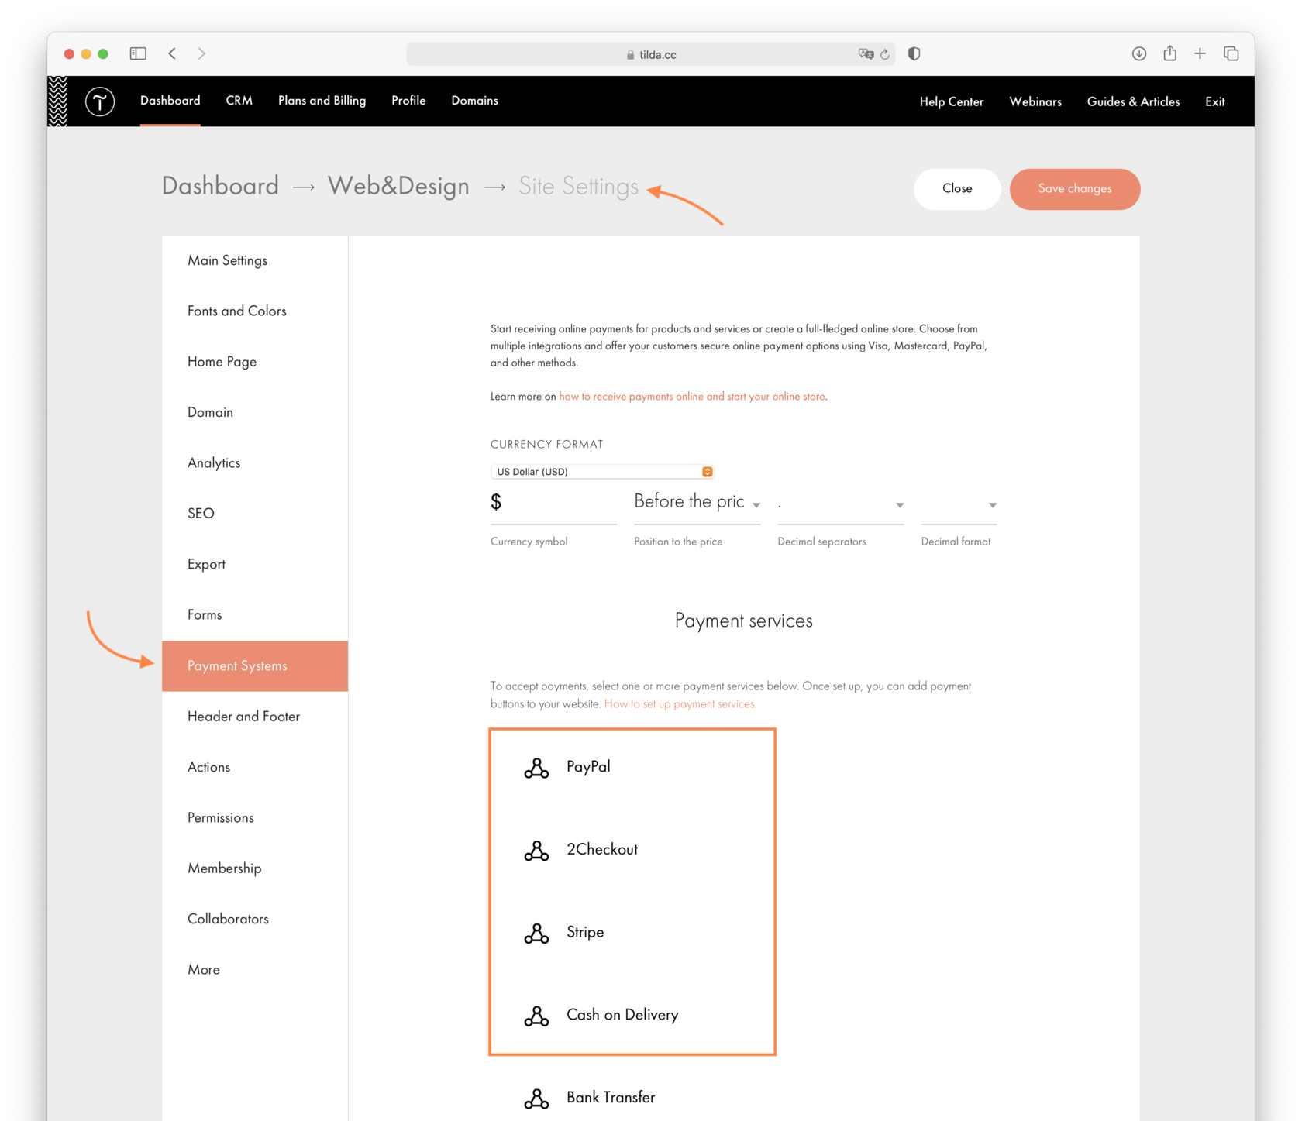The height and width of the screenshot is (1121, 1302).
Task: Open the Dashboard top menu
Action: pyautogui.click(x=170, y=101)
